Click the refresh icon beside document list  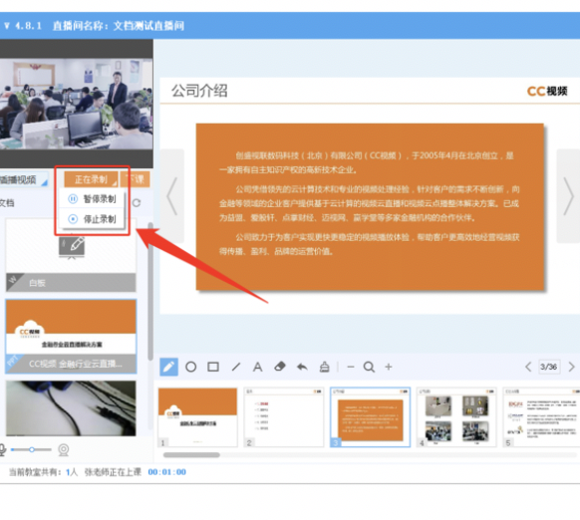[x=137, y=202]
